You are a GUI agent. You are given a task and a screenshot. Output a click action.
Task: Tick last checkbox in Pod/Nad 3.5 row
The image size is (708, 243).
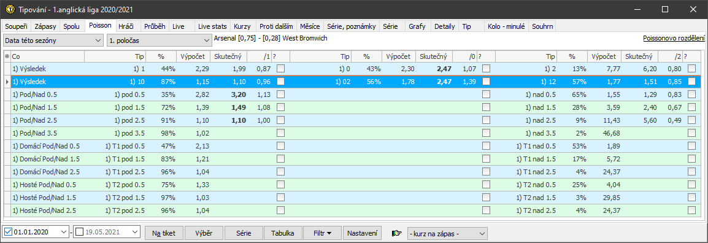pyautogui.click(x=692, y=133)
